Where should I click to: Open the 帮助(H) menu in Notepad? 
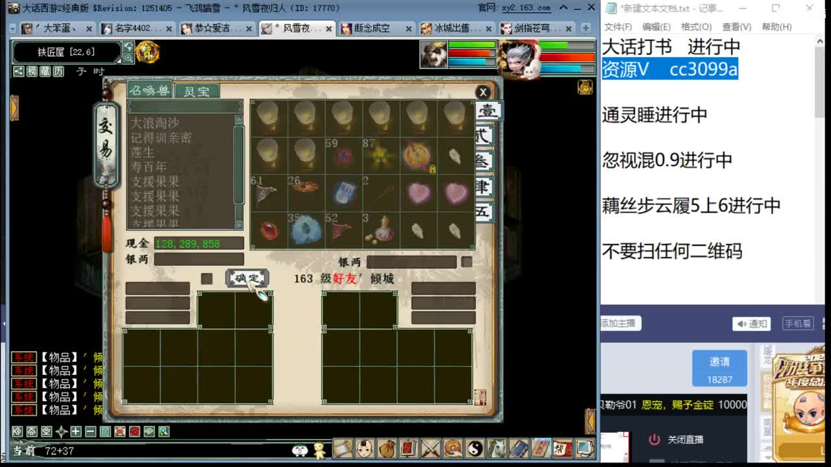776,27
